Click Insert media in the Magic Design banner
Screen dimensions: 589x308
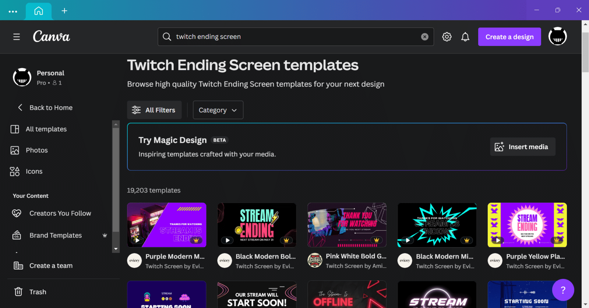click(x=522, y=147)
